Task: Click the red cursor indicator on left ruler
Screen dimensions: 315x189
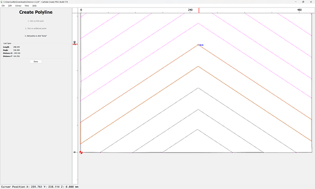Action: point(75,44)
